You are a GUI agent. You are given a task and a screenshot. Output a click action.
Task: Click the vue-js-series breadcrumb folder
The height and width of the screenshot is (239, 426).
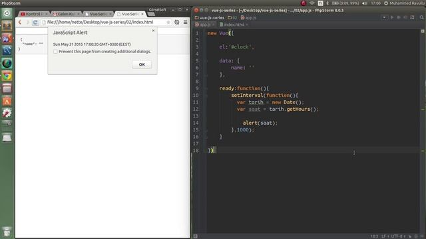[x=209, y=18]
